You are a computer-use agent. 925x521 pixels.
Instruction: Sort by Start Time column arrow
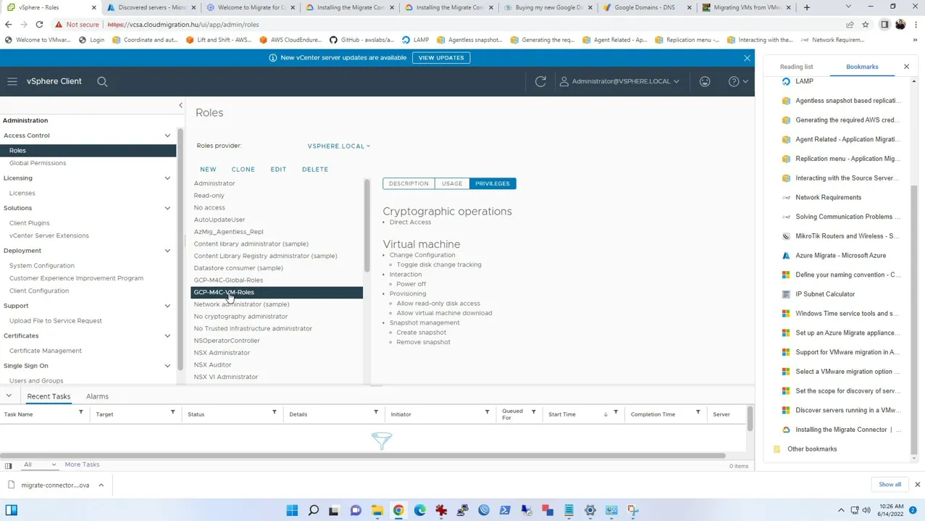[606, 414]
